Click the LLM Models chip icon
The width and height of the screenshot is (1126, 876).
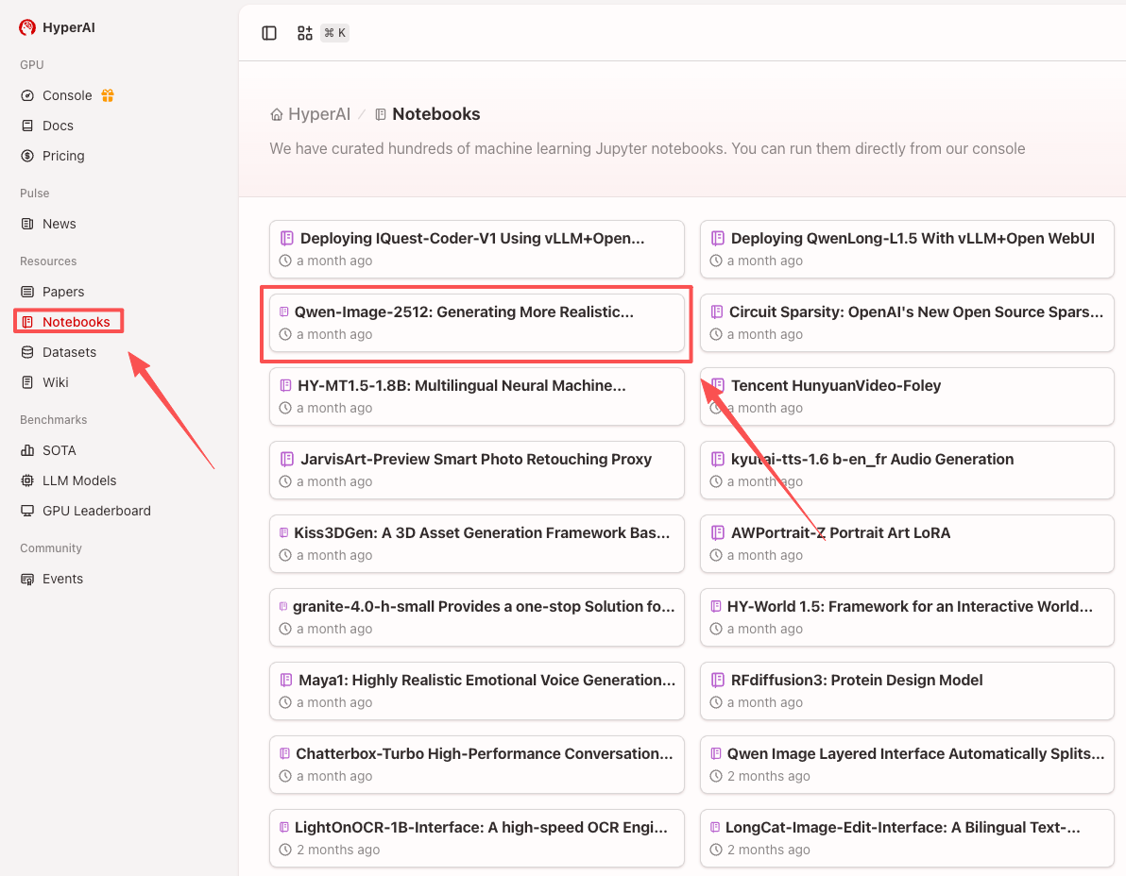[x=27, y=480]
